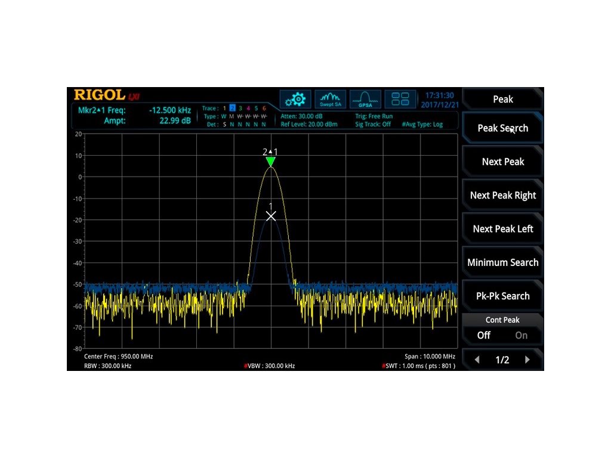Go to previous menu page arrow
Viewport: 611px width, 458px height.
click(x=477, y=360)
